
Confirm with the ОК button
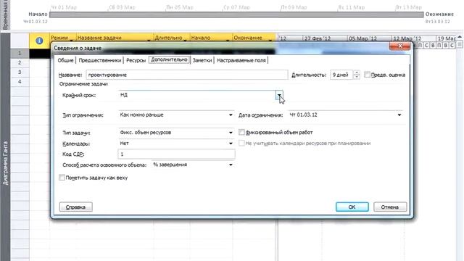point(352,207)
